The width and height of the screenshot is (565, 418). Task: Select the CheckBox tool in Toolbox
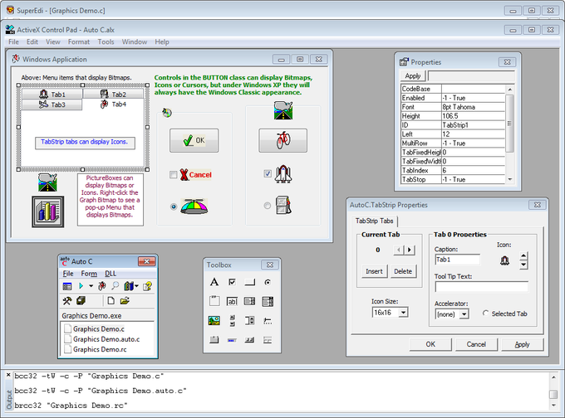[232, 282]
